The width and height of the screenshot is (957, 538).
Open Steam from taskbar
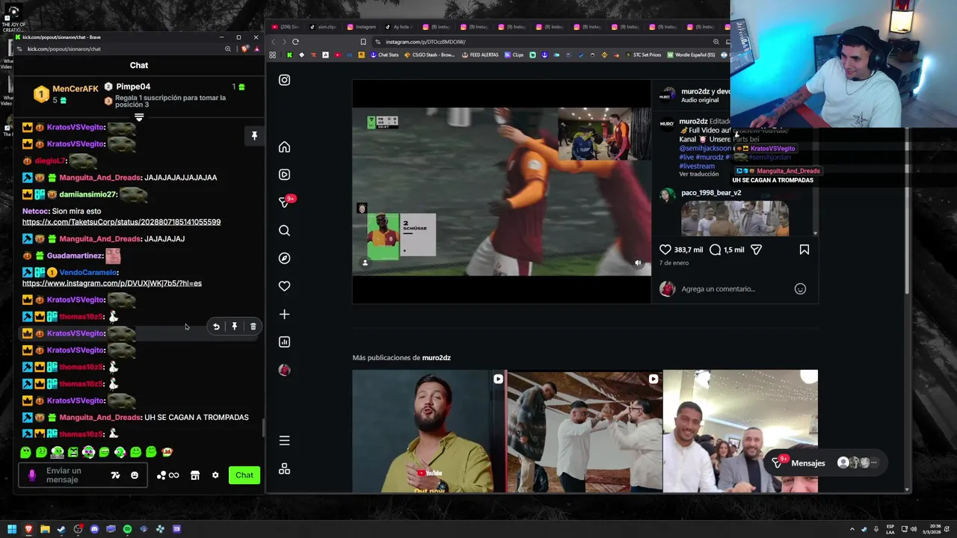coord(61,529)
